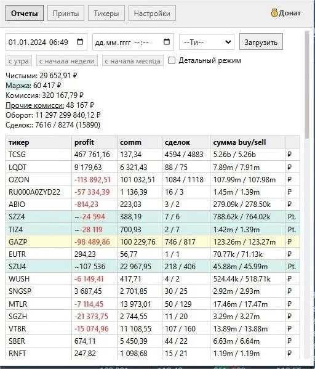Focus the start date field 01.01.2024 06:49

point(46,42)
